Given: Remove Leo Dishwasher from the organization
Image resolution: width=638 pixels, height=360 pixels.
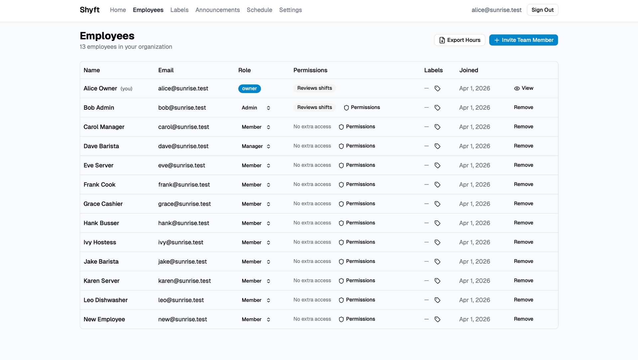Looking at the screenshot, I should (524, 300).
